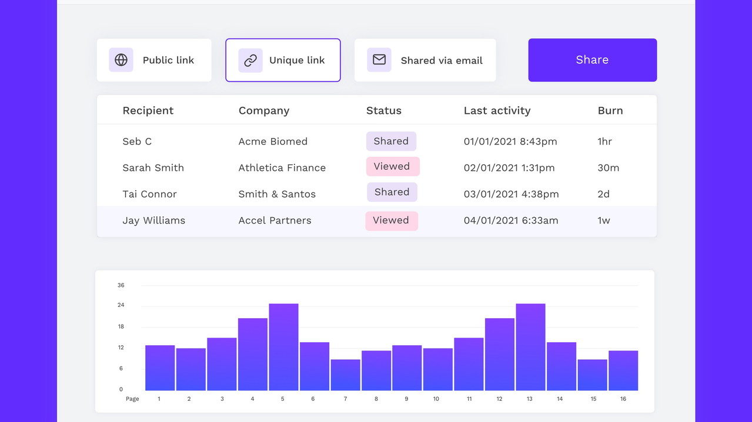Click the Accel Partners company name
Image resolution: width=752 pixels, height=422 pixels.
pyautogui.click(x=275, y=221)
